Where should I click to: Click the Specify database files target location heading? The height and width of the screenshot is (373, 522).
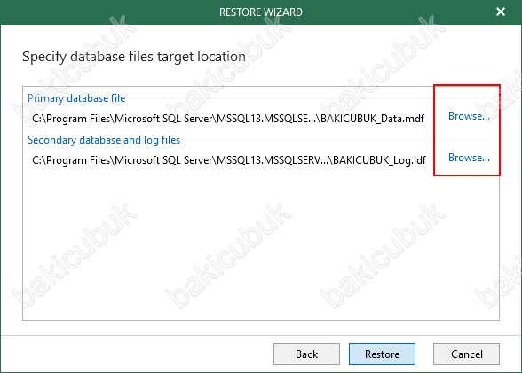pos(134,57)
